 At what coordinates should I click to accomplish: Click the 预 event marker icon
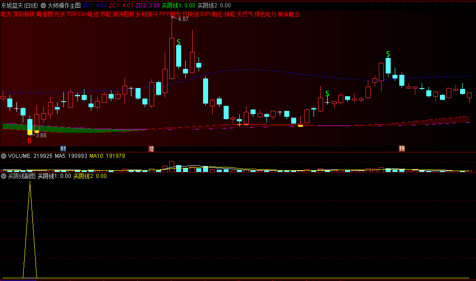click(x=402, y=148)
